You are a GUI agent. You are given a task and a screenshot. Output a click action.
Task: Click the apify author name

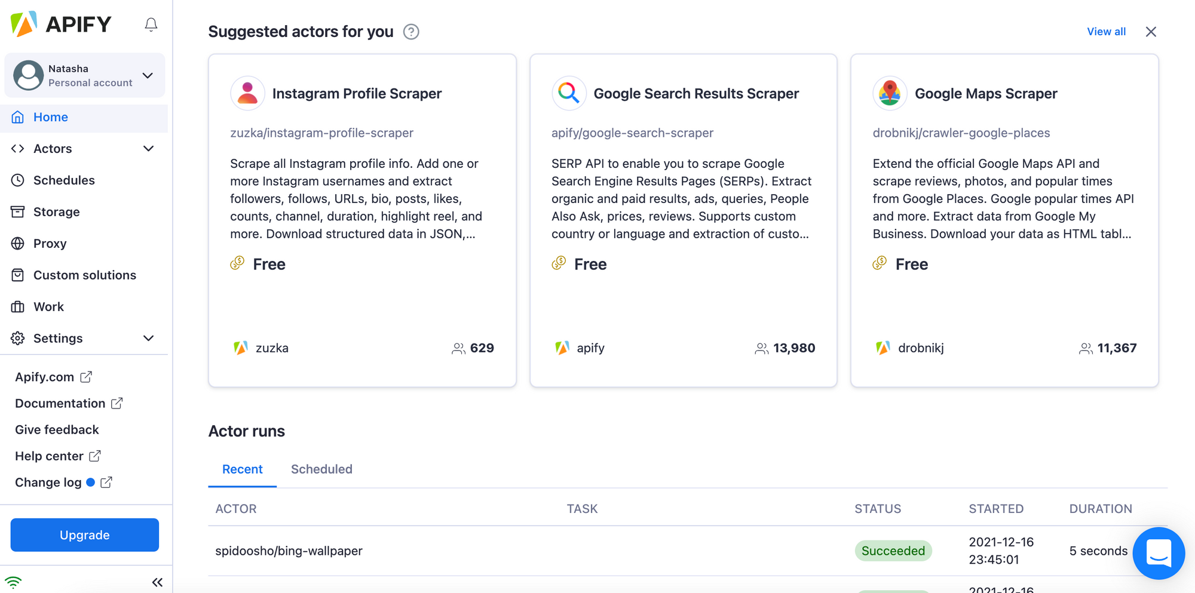pyautogui.click(x=590, y=348)
